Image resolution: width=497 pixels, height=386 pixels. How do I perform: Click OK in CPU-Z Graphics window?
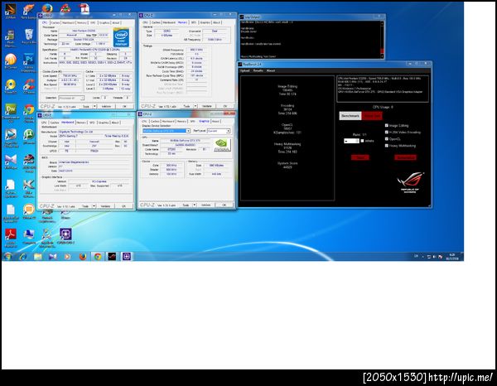tap(224, 205)
